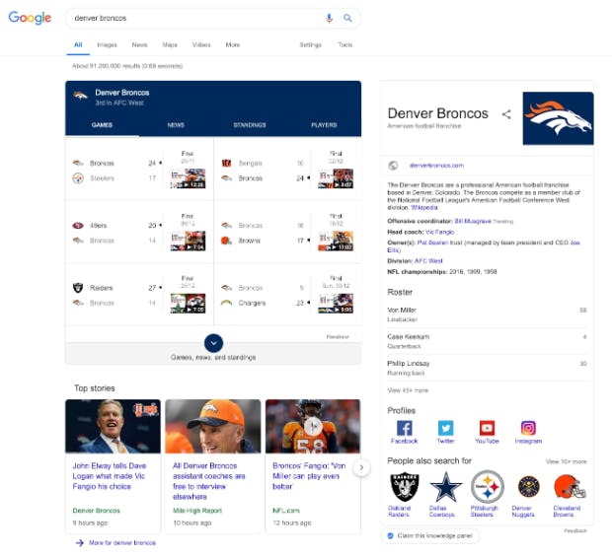Click the Google logo

(x=30, y=18)
